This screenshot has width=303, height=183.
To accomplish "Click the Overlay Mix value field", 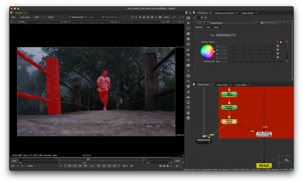I will pos(221,61).
